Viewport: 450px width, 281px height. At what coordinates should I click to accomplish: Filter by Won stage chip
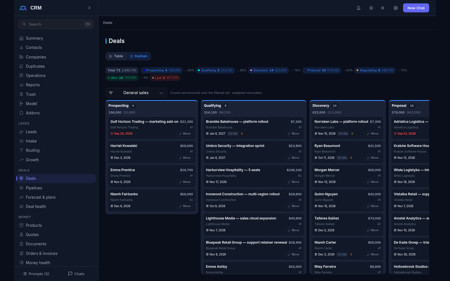[122, 78]
